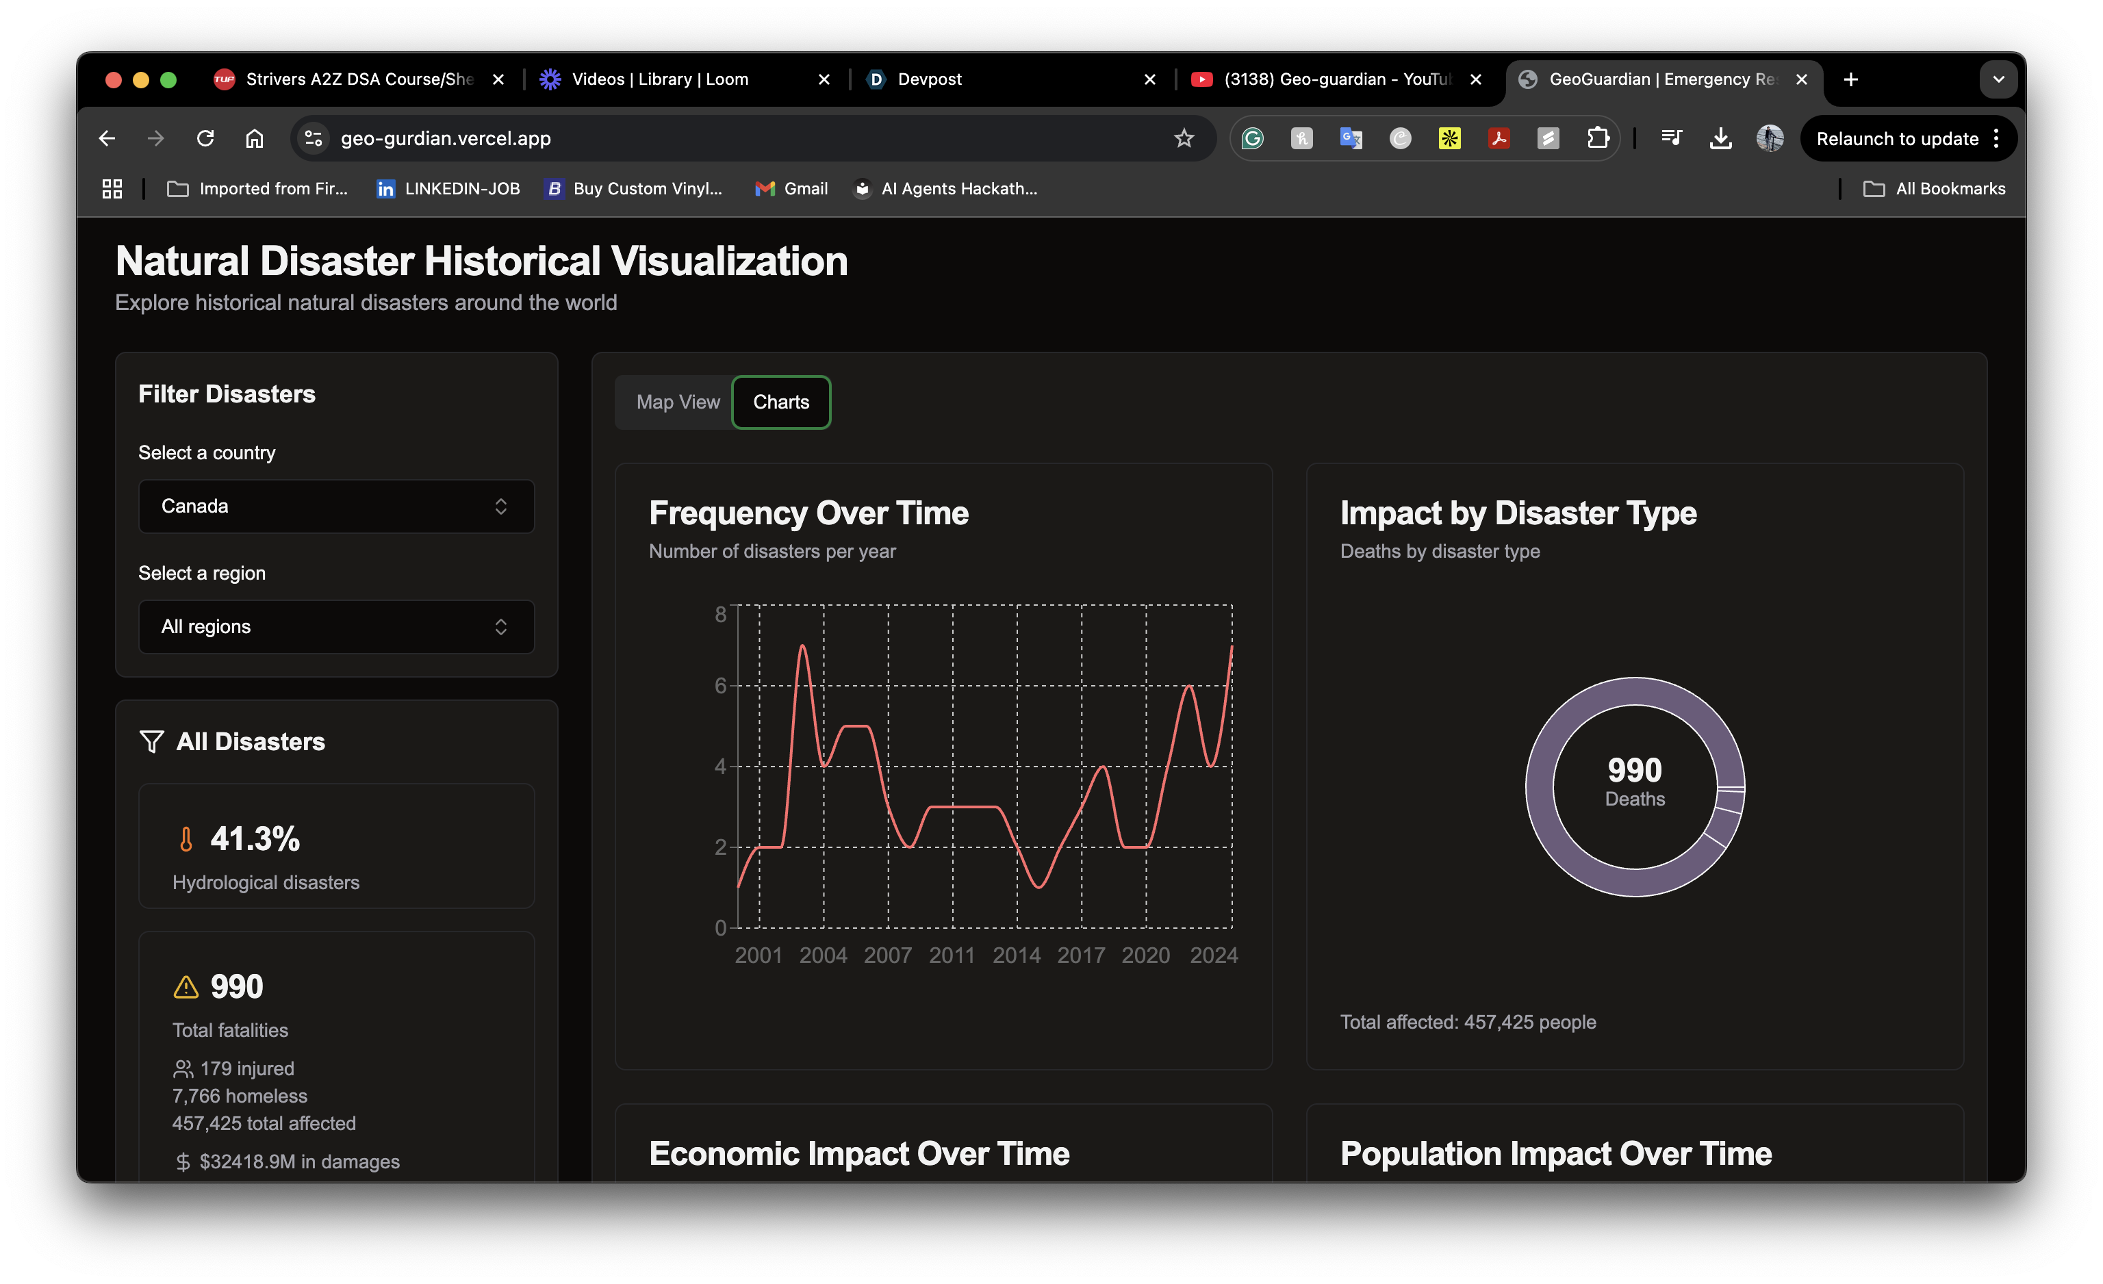This screenshot has width=2103, height=1284.
Task: Reload the current page
Action: (205, 138)
